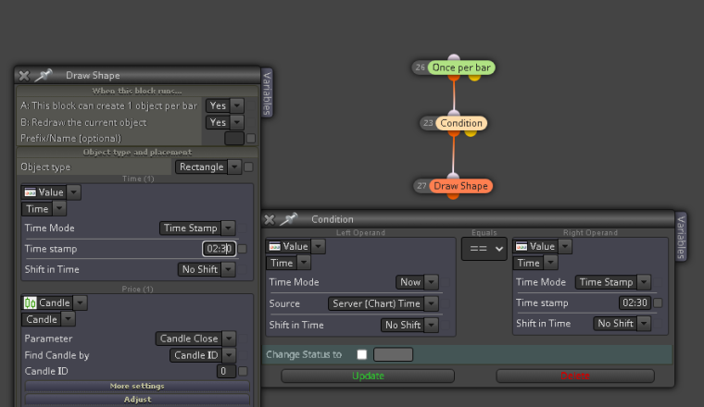Image resolution: width=704 pixels, height=407 pixels.
Task: Click the Value icon in Left Operand
Action: (x=275, y=247)
